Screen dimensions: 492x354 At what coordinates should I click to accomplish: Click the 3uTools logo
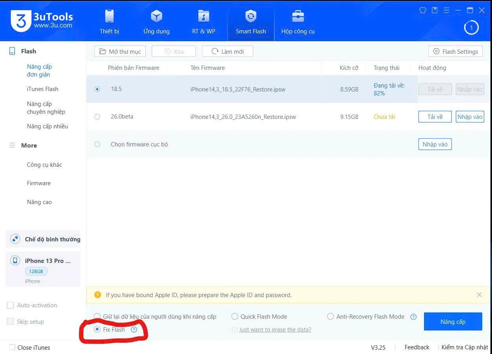click(x=42, y=20)
